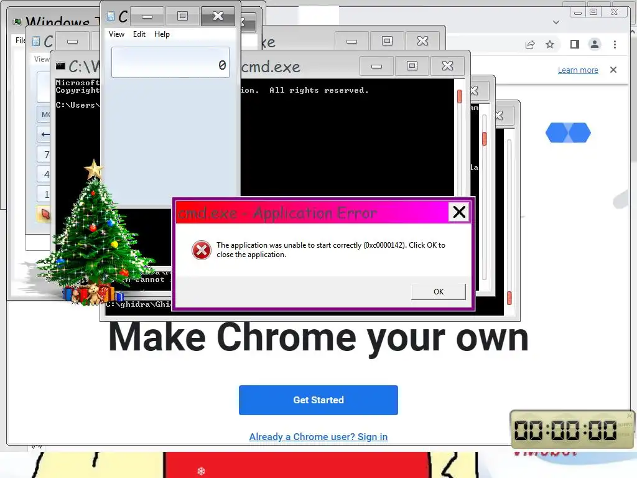The image size is (637, 478).
Task: Open the View menu in the back calculator
Action: 41,59
